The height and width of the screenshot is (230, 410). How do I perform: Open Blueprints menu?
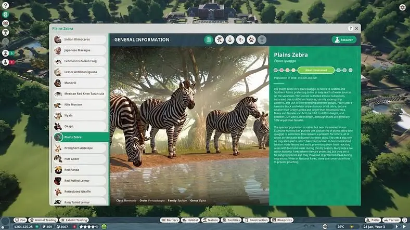tap(282, 220)
